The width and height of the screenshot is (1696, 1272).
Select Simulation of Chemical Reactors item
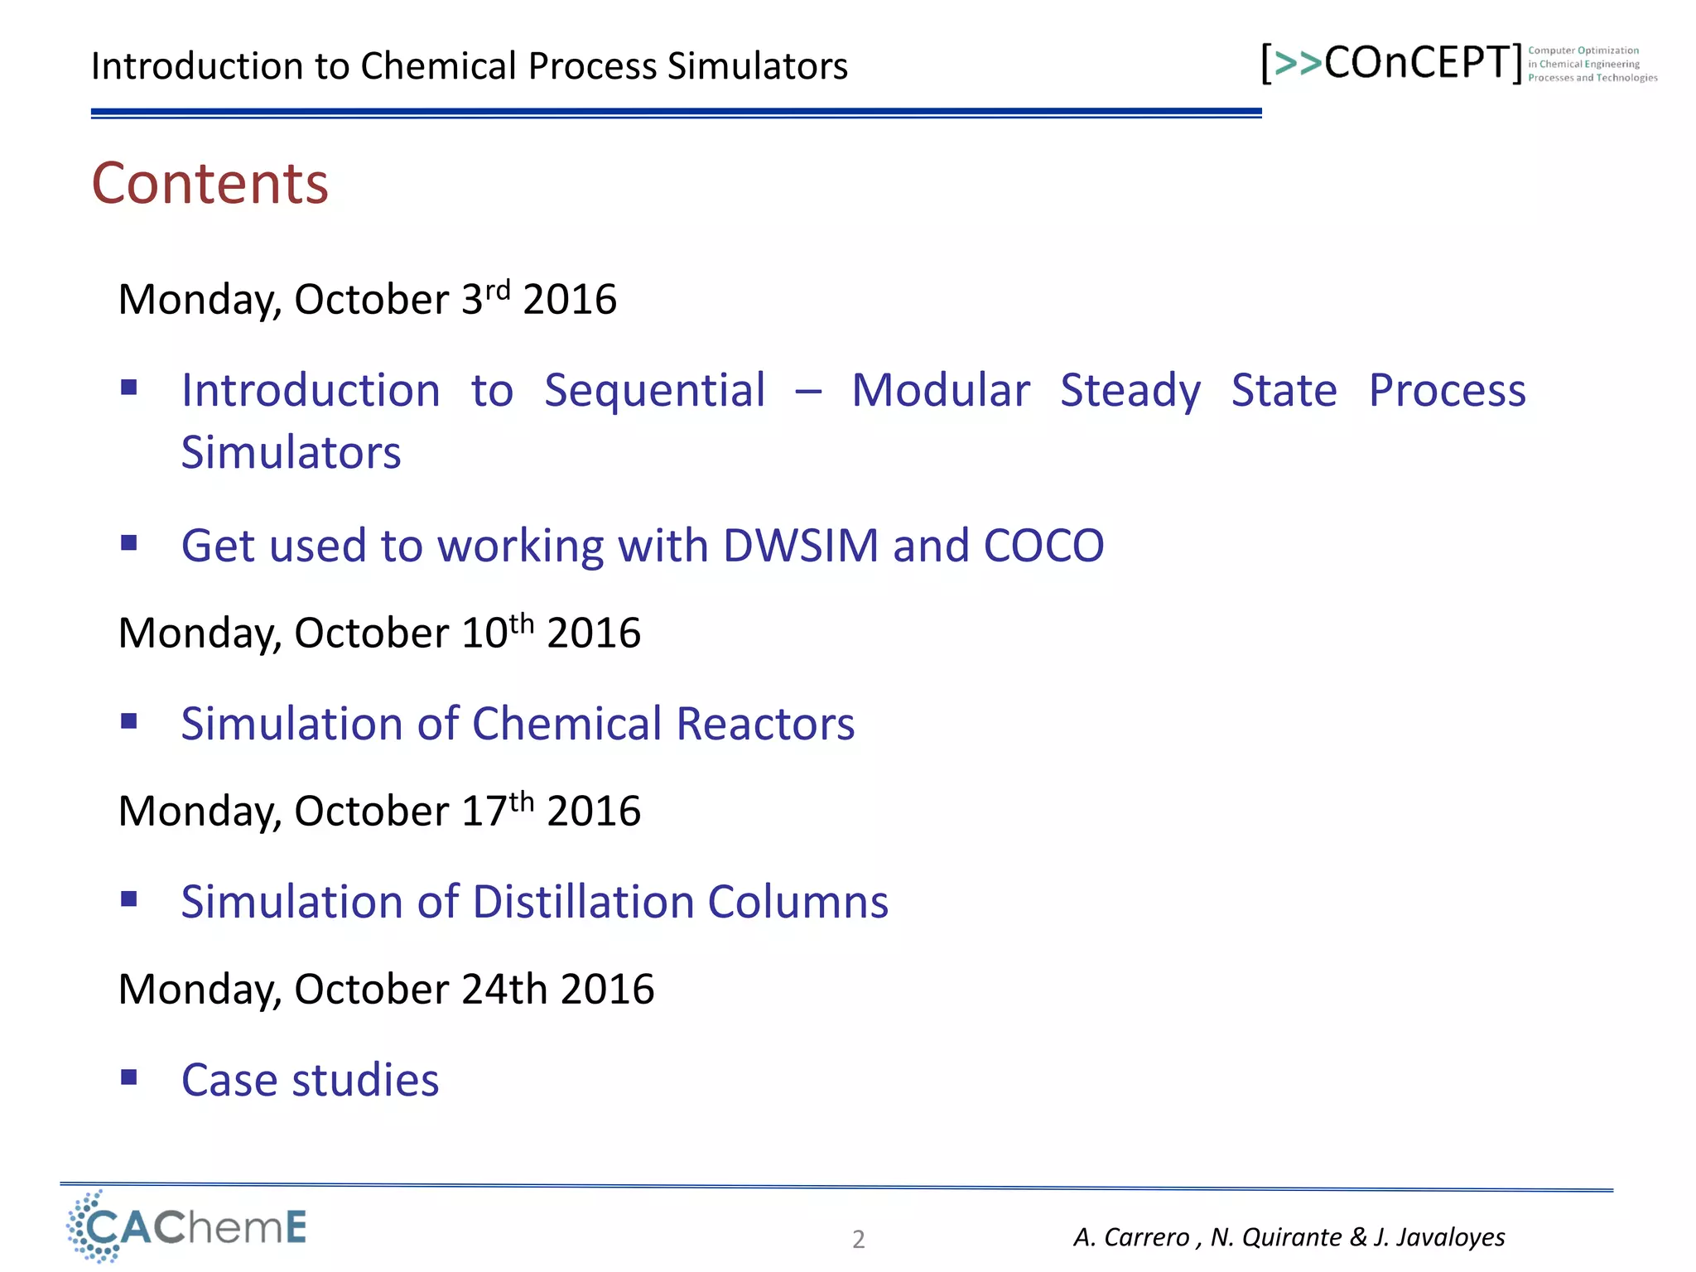click(518, 724)
